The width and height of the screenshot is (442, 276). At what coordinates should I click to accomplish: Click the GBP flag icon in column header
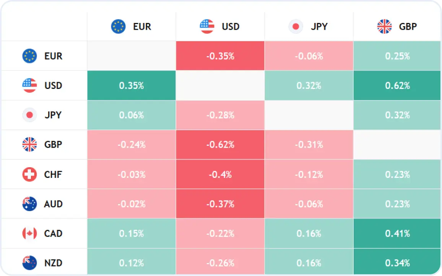[385, 26]
